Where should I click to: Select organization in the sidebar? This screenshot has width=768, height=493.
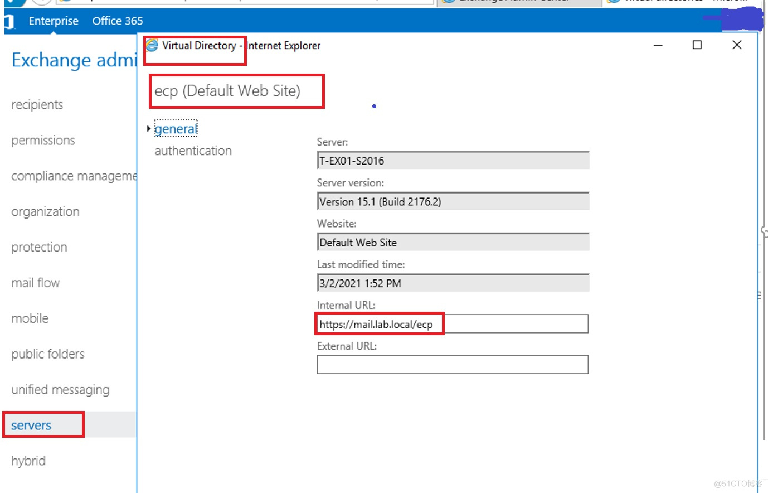click(45, 212)
